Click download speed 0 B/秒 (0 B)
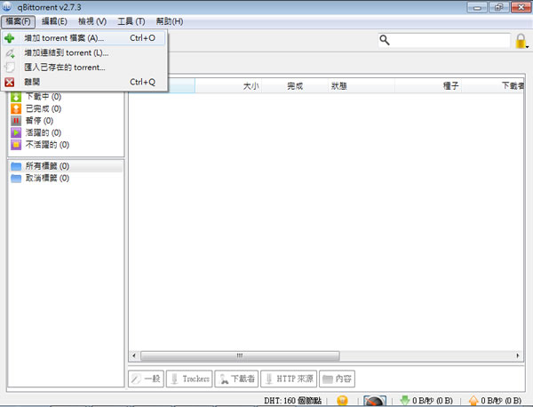This screenshot has height=407, width=533. 433,401
